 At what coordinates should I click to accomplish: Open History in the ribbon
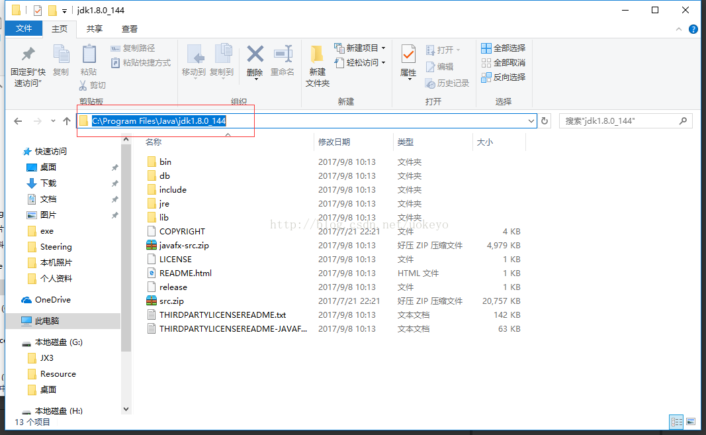(447, 83)
